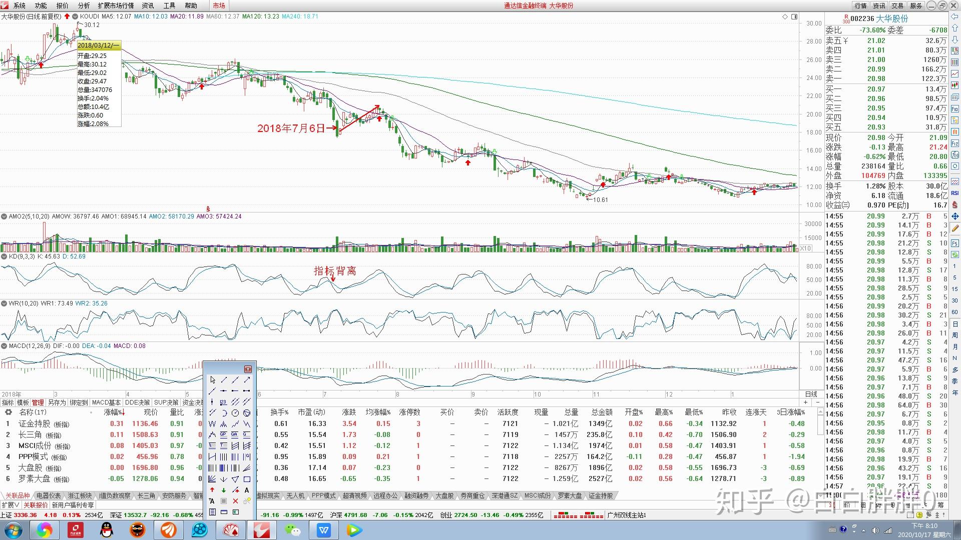Open the 分析 menu

click(84, 5)
